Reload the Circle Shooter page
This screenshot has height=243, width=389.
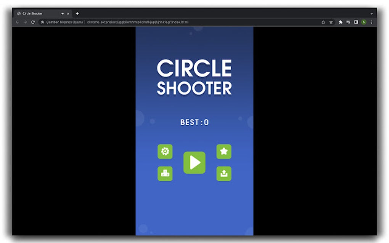(32, 22)
